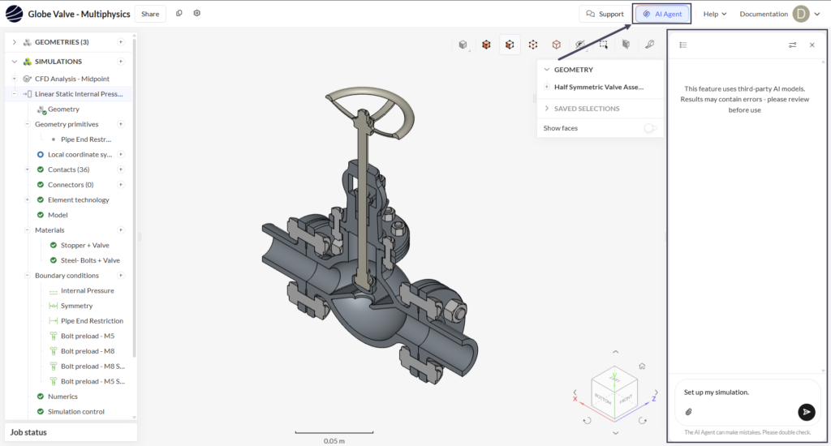The image size is (831, 446).
Task: Roll view counterclockwise
Action: [x=587, y=421]
